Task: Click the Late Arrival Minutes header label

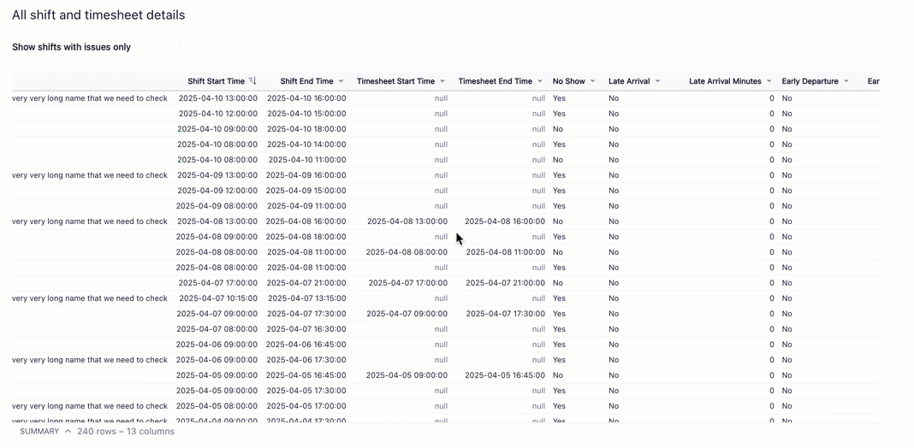Action: click(x=725, y=81)
